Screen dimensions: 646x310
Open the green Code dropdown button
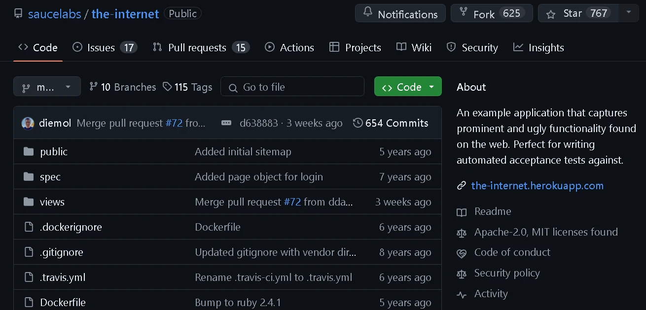[408, 87]
